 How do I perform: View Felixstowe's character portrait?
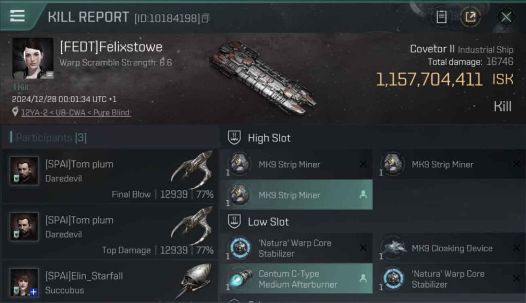(x=33, y=58)
